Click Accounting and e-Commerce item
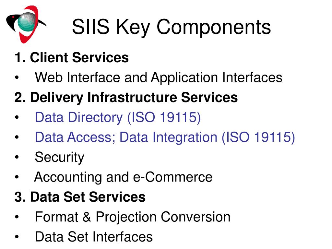 click(x=123, y=177)
